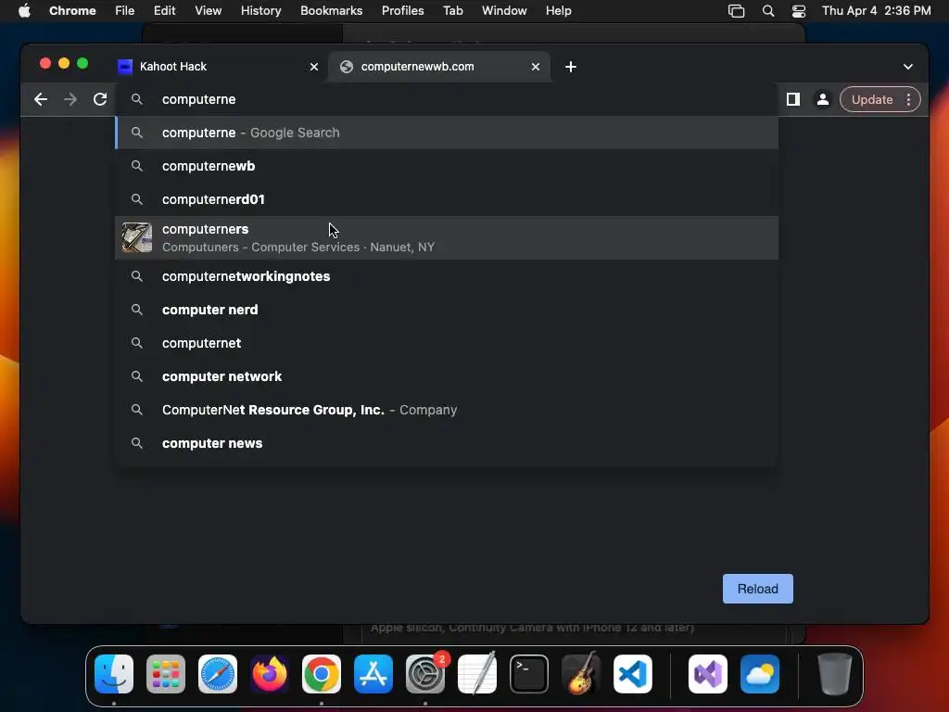Open the Chrome menu in menu bar
The width and height of the screenshot is (949, 712).
(x=72, y=11)
